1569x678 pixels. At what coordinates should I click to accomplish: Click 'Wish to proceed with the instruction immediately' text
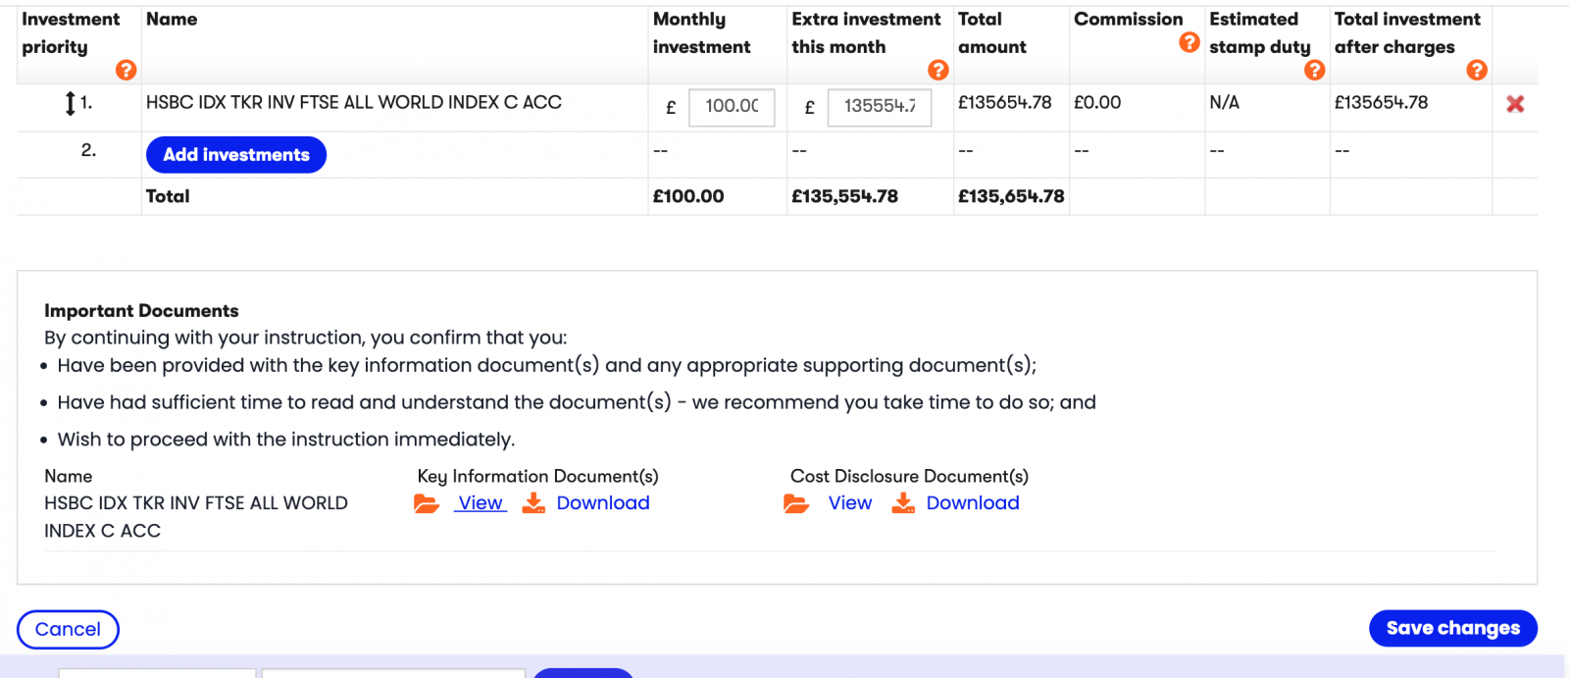286,440
